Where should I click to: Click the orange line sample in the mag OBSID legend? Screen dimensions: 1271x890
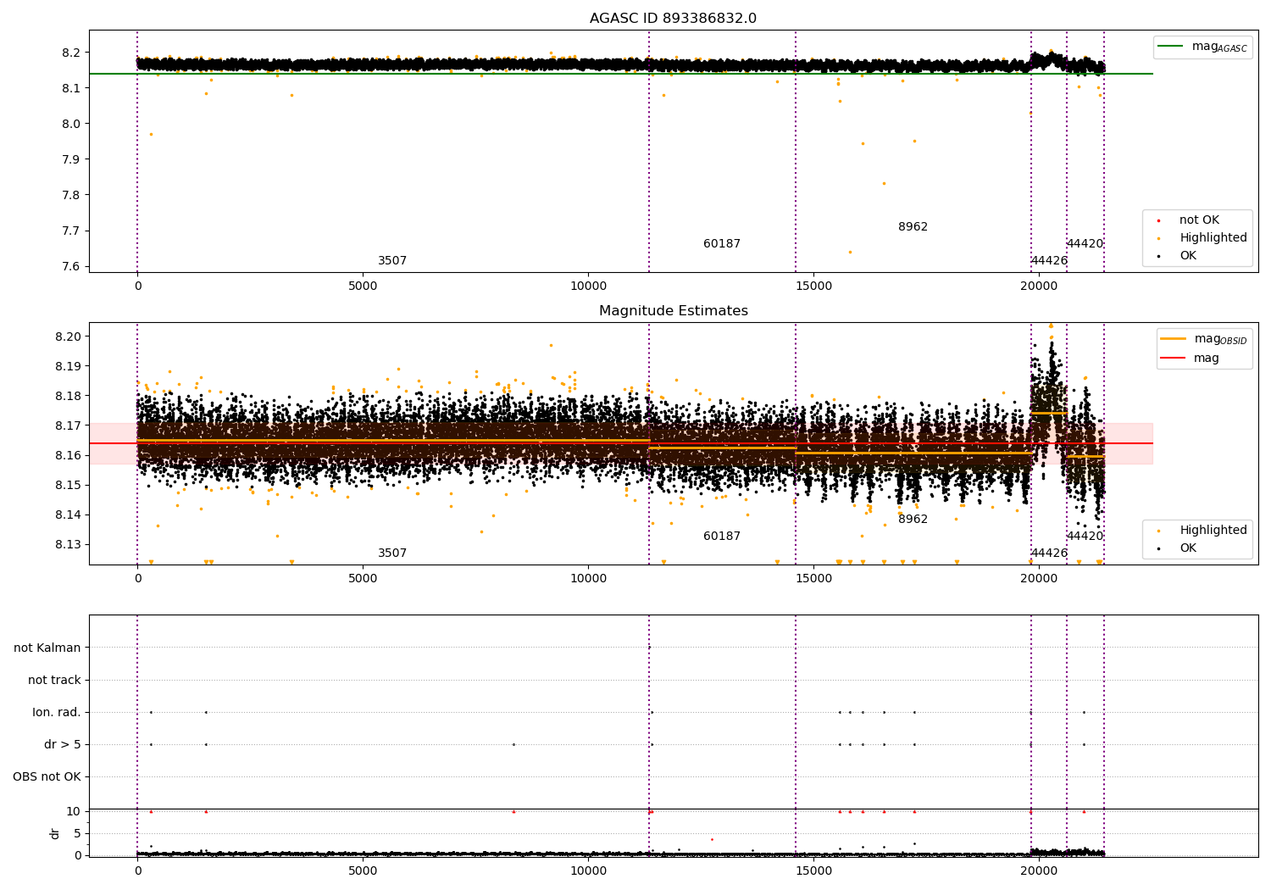(1173, 339)
